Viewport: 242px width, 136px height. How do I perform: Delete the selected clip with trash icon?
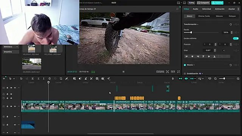50,79
